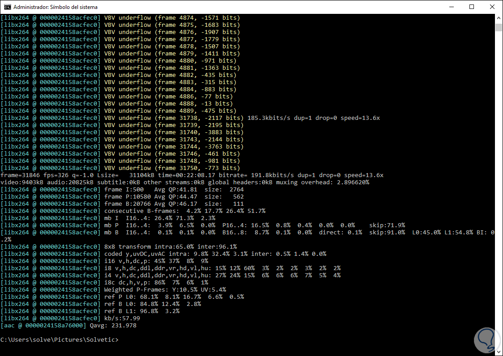The width and height of the screenshot is (503, 356).
Task: Click the scrollbar up arrow
Action: coord(499,18)
